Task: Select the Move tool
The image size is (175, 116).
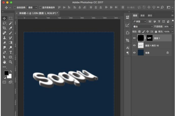Action: pyautogui.click(x=4, y=18)
